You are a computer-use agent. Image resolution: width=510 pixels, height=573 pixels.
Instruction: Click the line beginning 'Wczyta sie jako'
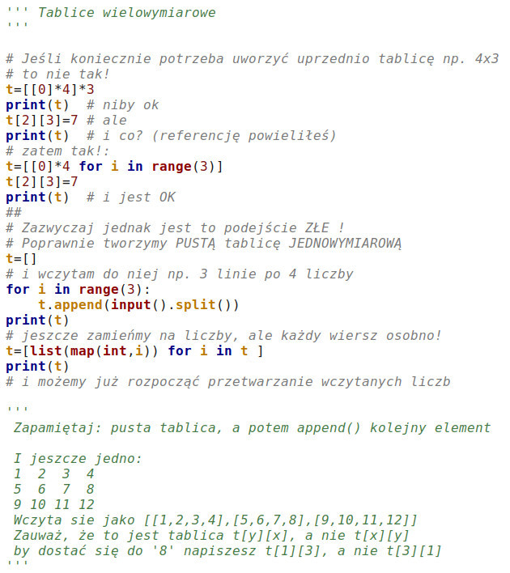point(215,520)
